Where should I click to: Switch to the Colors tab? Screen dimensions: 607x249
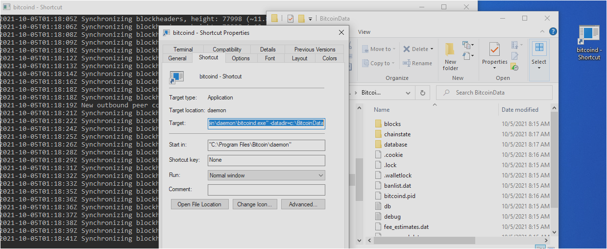coord(330,58)
